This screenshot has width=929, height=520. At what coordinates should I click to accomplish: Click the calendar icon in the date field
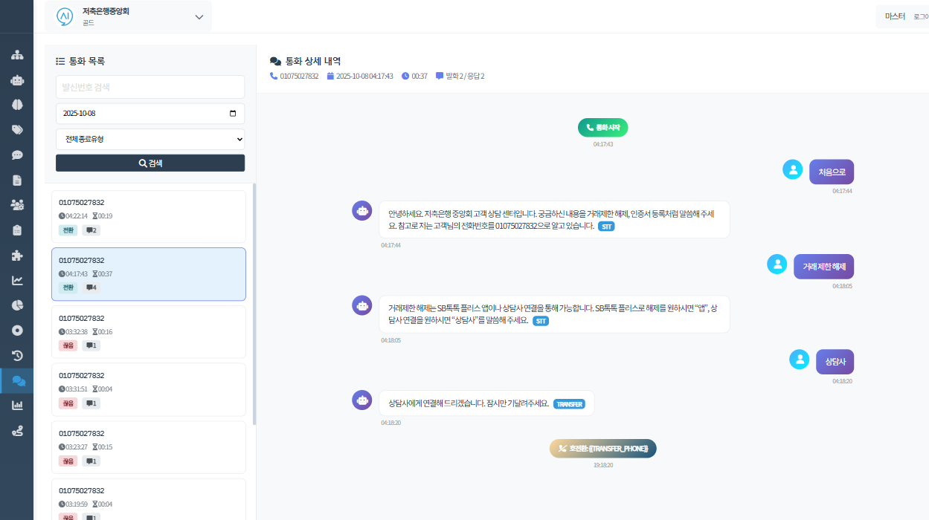(x=233, y=114)
